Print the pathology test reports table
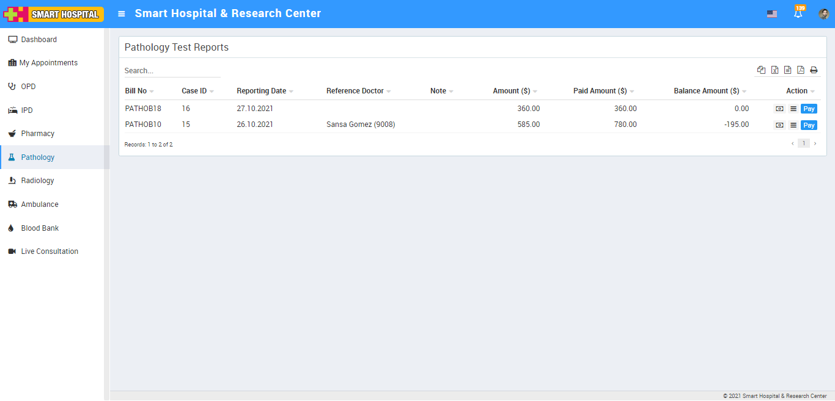The width and height of the screenshot is (835, 401). coord(814,70)
